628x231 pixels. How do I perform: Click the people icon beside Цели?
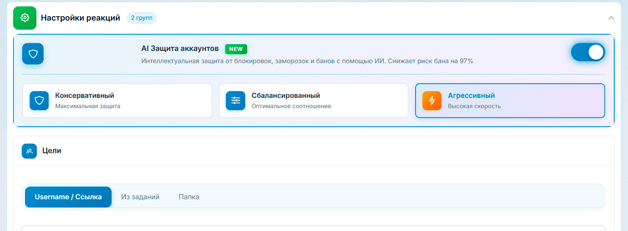pos(29,151)
